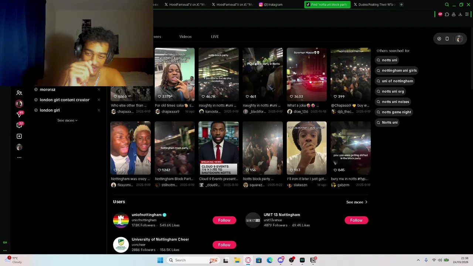Expand 'See more' recent searches

(x=67, y=120)
